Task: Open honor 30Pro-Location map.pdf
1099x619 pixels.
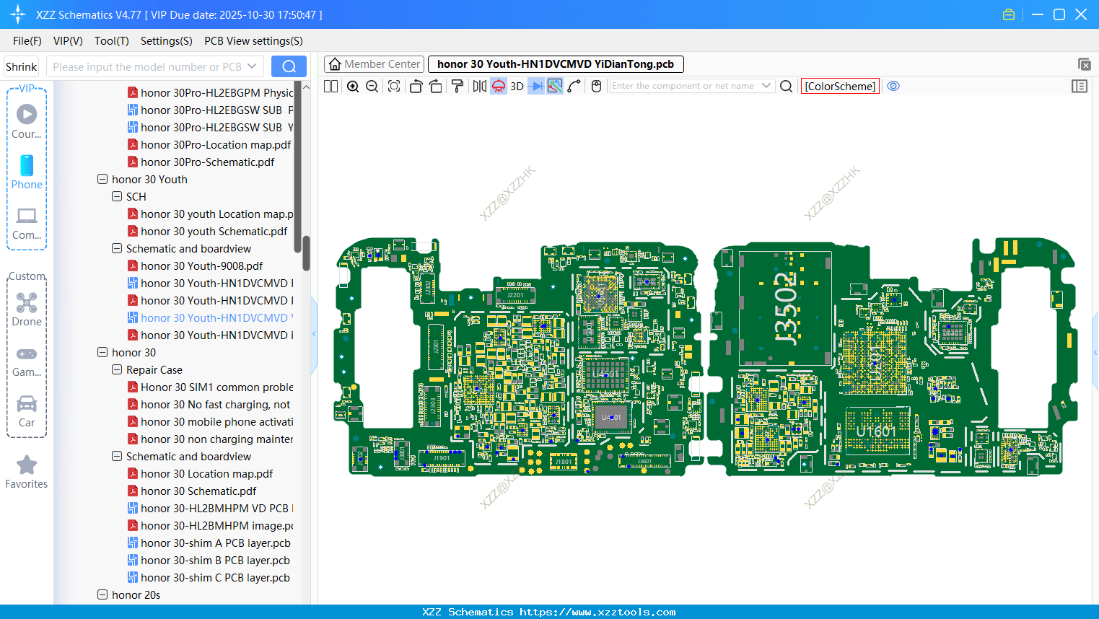Action: 210,144
